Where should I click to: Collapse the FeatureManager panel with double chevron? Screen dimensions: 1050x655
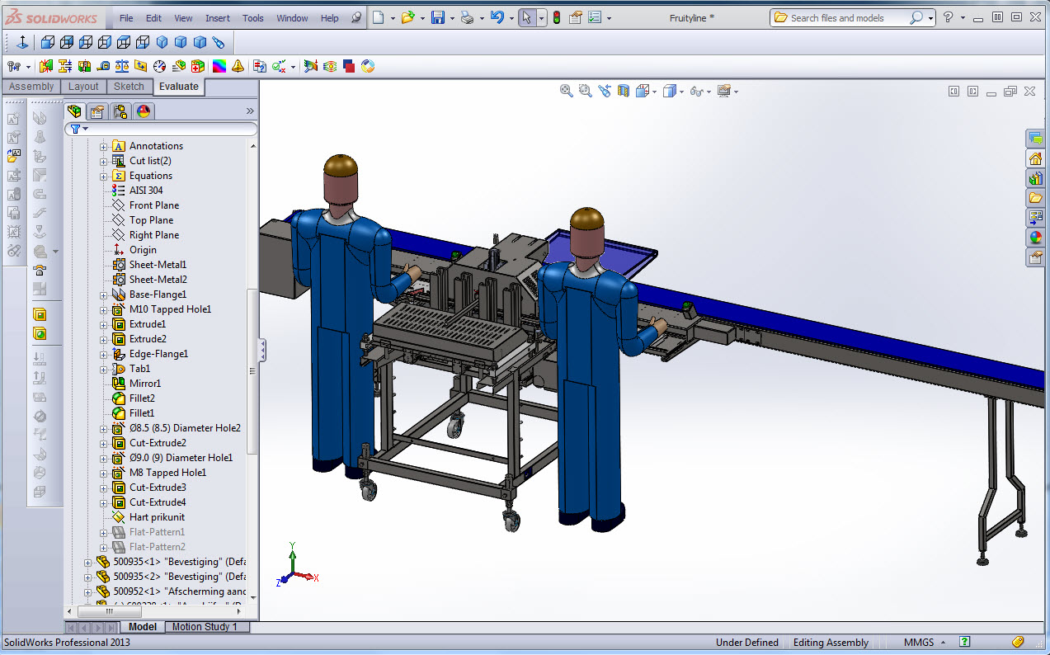point(250,111)
